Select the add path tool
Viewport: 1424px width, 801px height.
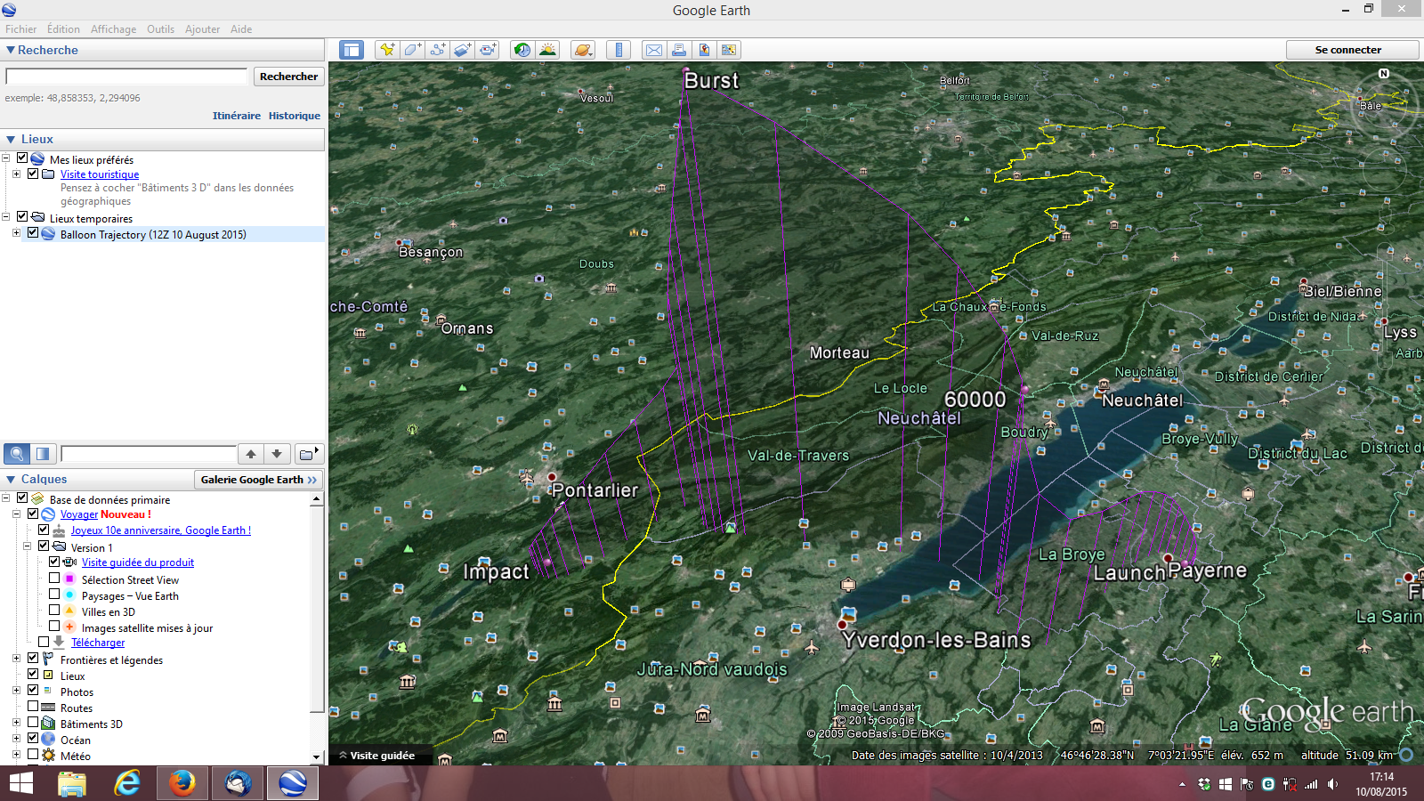(x=437, y=50)
